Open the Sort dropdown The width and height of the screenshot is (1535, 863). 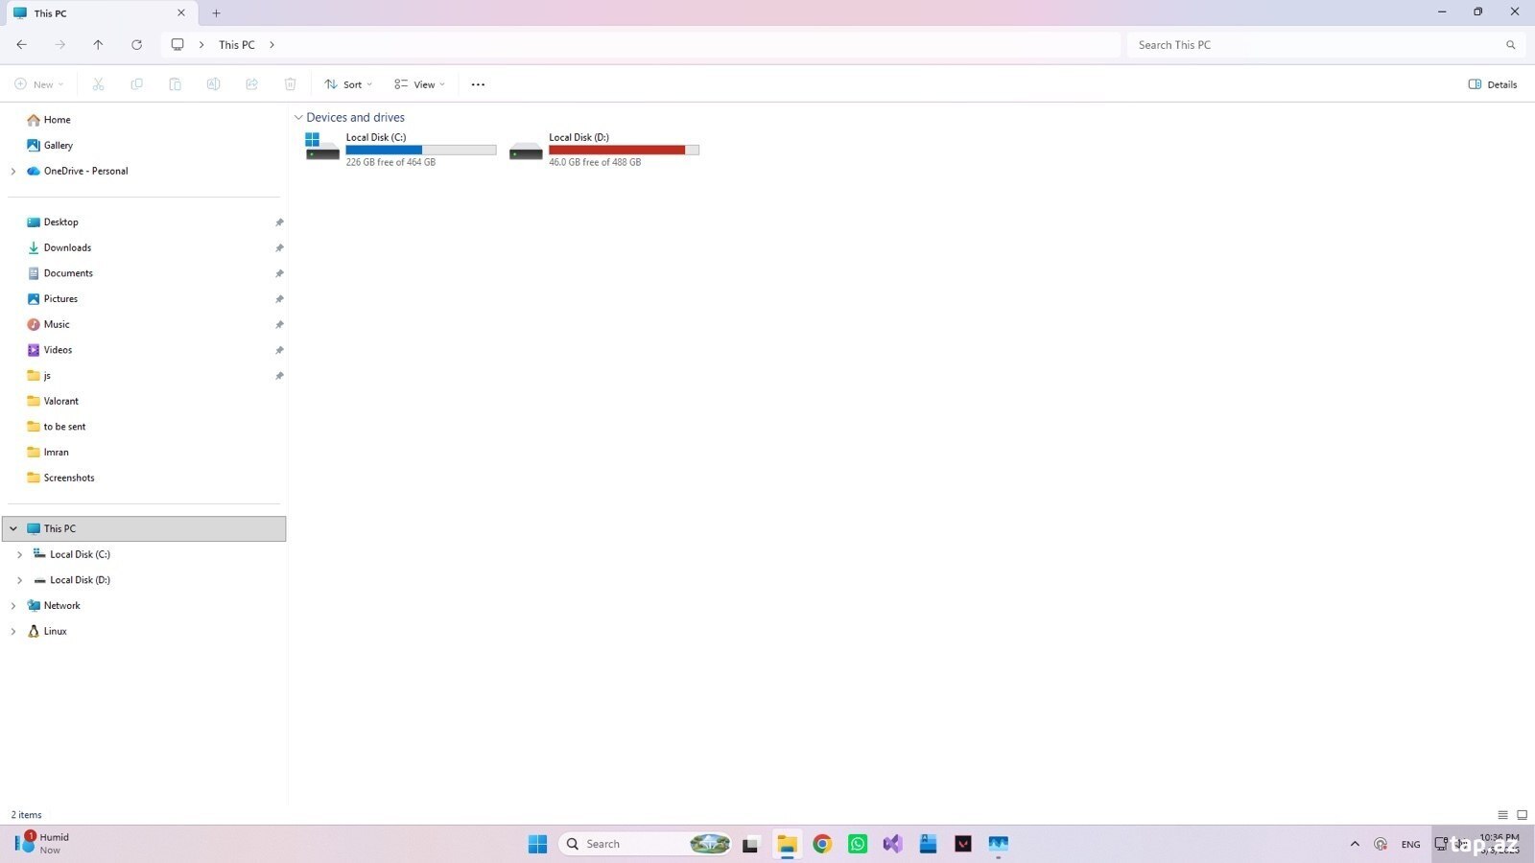(348, 84)
